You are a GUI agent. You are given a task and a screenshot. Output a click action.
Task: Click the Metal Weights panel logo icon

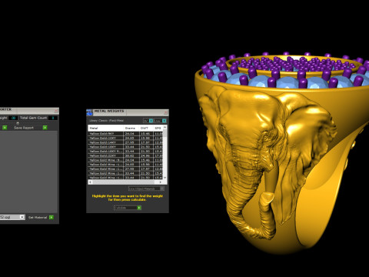click(89, 112)
